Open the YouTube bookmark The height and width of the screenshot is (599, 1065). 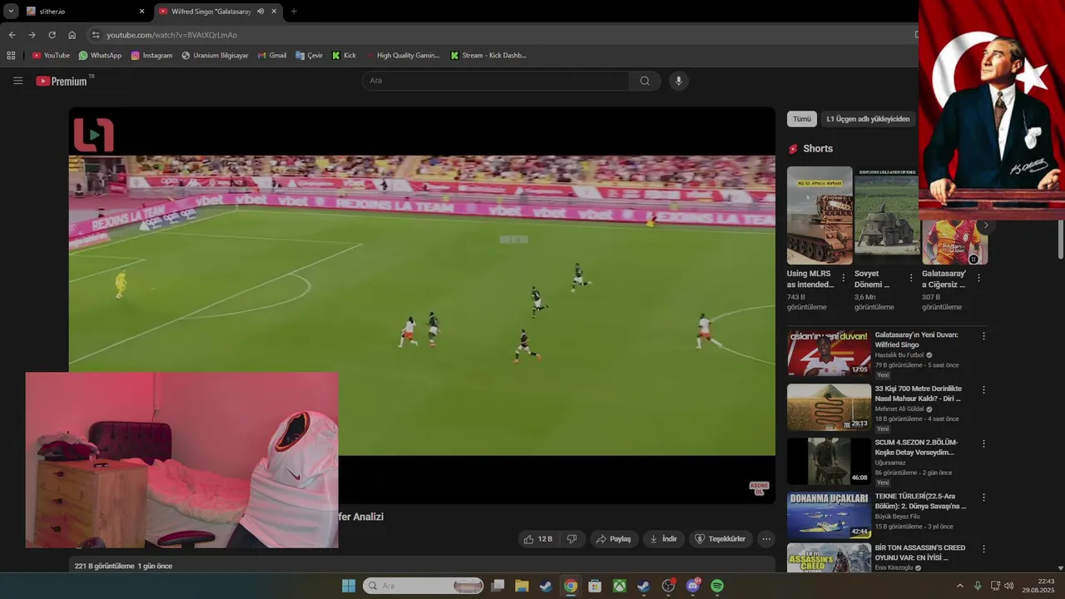[x=51, y=56]
